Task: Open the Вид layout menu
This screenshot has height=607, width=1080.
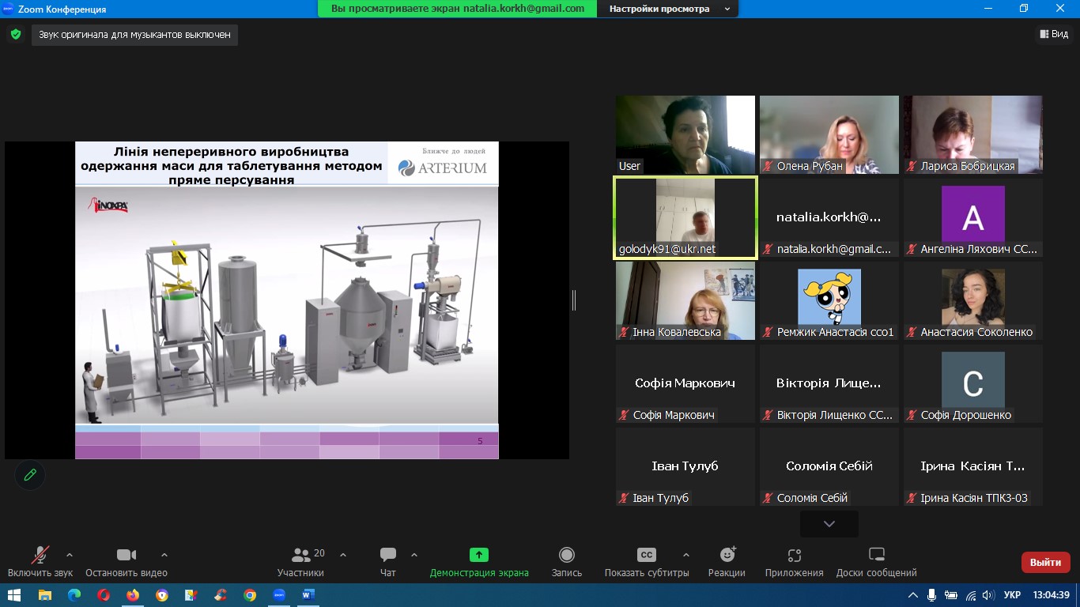Action: (1053, 34)
